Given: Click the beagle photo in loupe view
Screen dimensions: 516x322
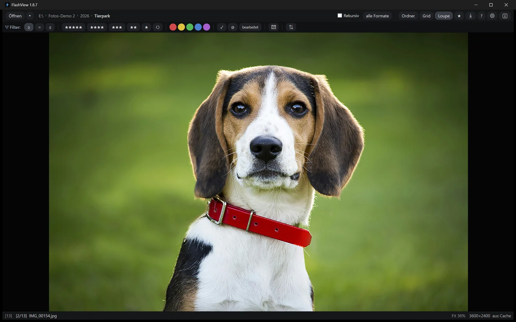Looking at the screenshot, I should 258,172.
